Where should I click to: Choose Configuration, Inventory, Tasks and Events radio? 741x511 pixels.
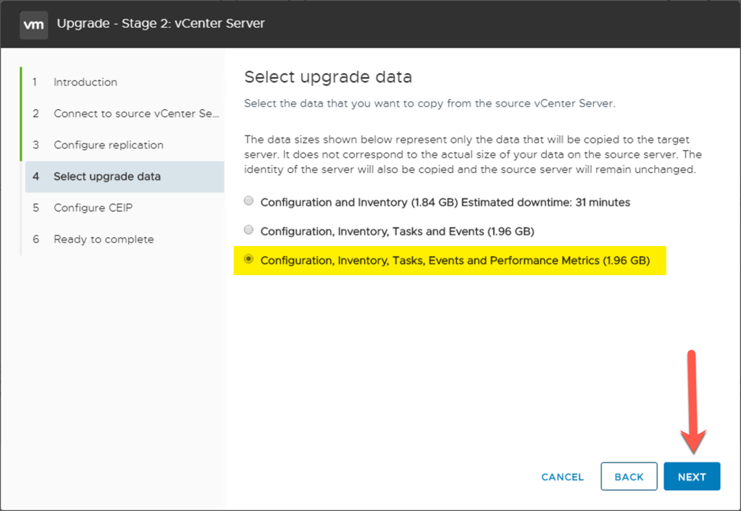(249, 230)
